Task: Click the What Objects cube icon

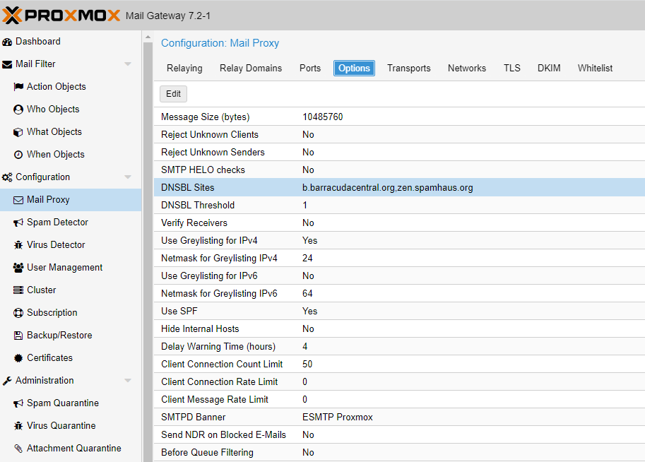Action: (18, 132)
